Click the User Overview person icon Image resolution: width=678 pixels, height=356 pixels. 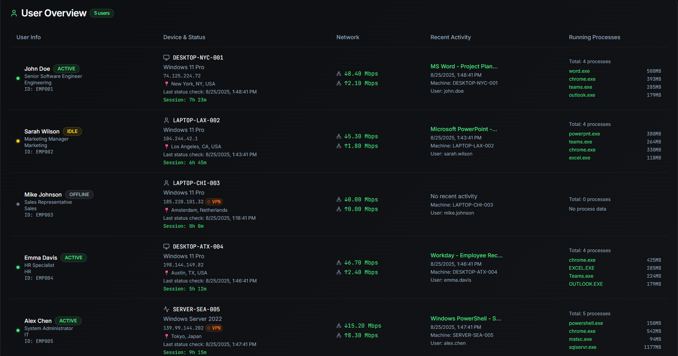point(14,13)
